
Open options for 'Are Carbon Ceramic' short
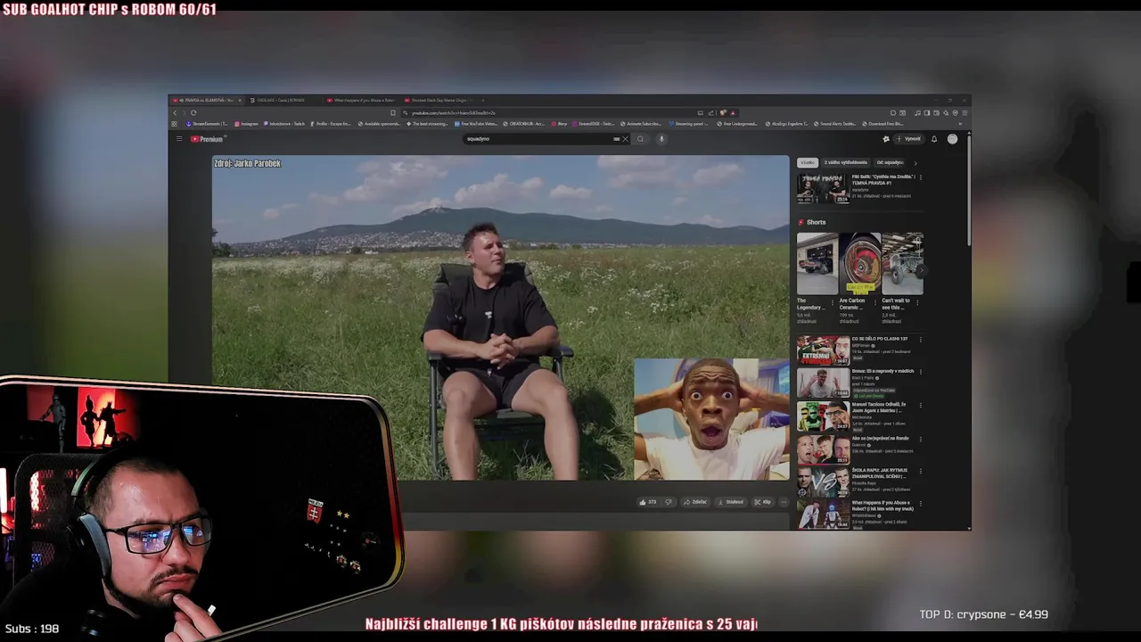tap(874, 301)
